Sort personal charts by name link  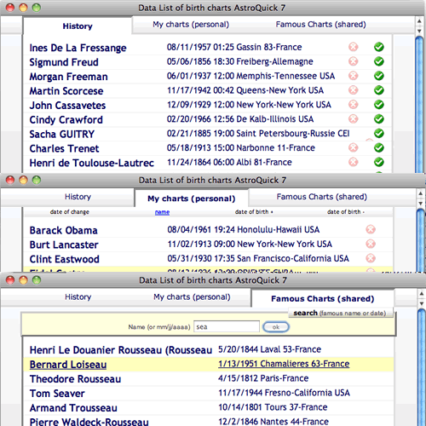162,212
